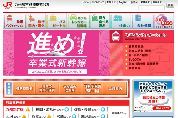Focus the site search input field

pos(152,8)
